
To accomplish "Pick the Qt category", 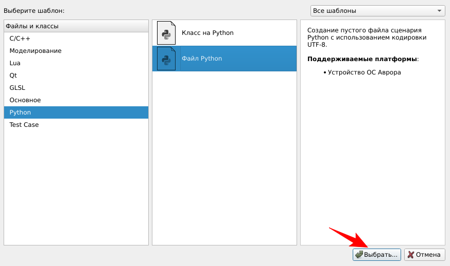I will tap(13, 75).
